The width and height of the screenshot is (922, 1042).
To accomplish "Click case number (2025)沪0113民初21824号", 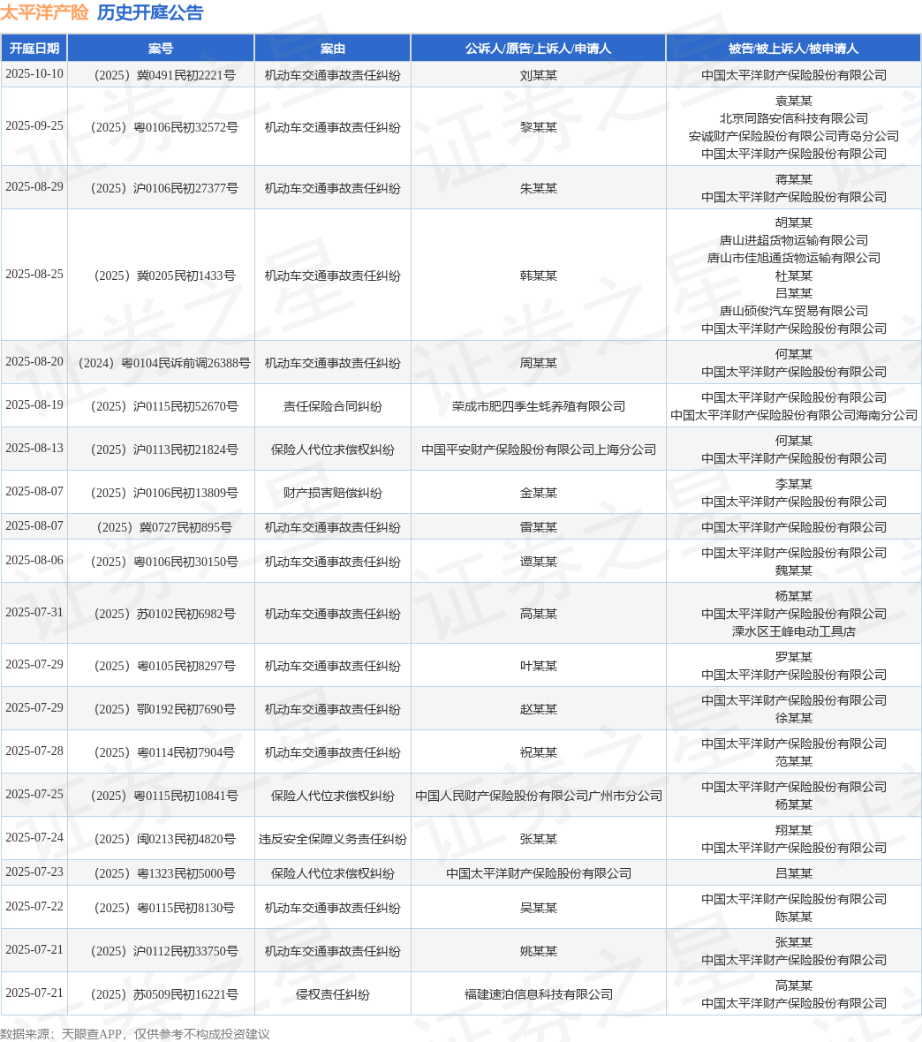I will point(164,449).
